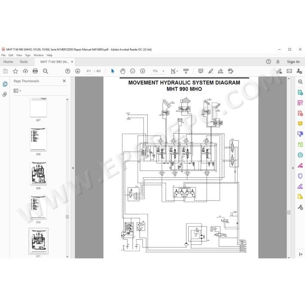Viewport: 305px width, 305px height.
Task: Select the selection arrow tool
Action: click(x=112, y=71)
